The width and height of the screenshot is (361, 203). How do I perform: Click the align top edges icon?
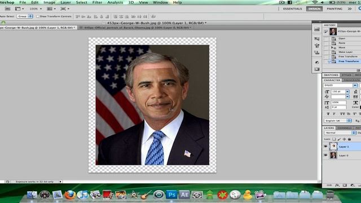78,16
